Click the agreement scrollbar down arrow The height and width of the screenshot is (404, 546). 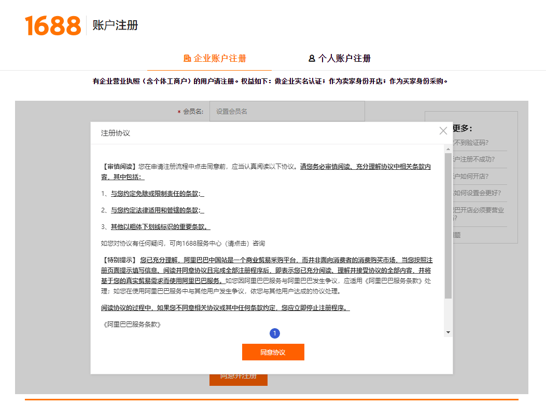coord(448,332)
